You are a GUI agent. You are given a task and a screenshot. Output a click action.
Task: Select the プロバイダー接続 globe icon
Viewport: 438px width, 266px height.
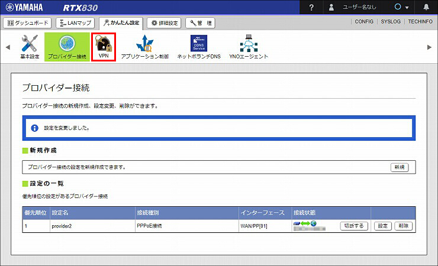(67, 47)
